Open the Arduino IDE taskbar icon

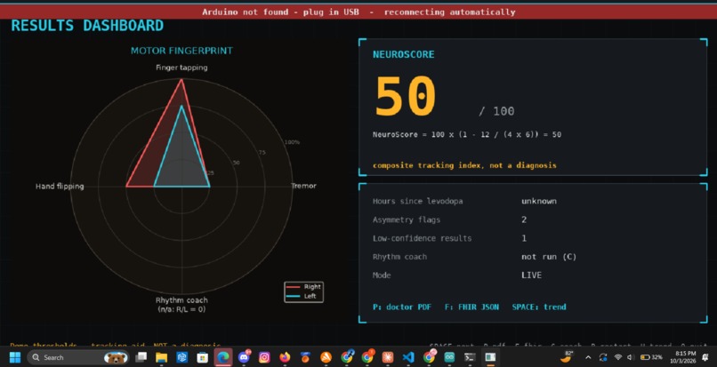click(x=449, y=357)
